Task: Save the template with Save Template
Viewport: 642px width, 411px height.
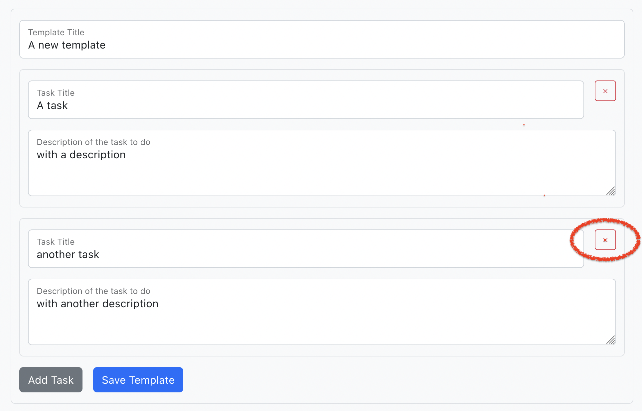Action: [138, 380]
